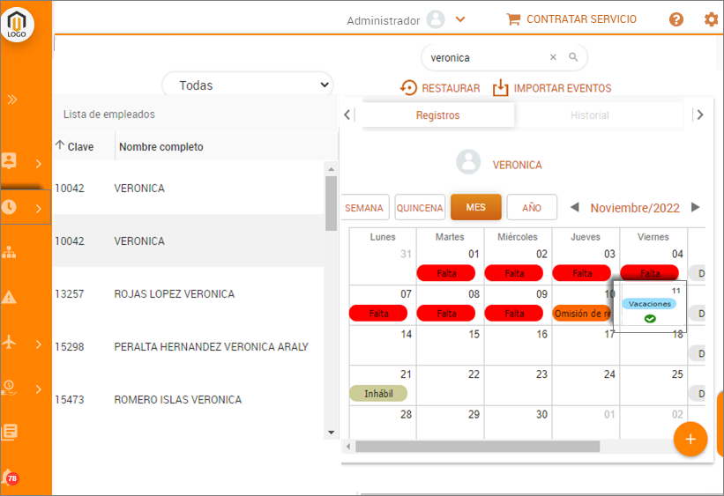Select employee ROJAS LOPEZ VERONICA
Viewport: 724px width, 496px height.
point(174,294)
